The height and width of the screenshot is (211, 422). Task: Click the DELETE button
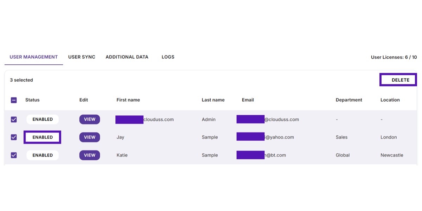(x=398, y=79)
